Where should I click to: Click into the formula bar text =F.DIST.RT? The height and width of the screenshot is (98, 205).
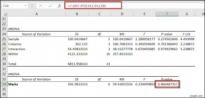click(x=87, y=6)
